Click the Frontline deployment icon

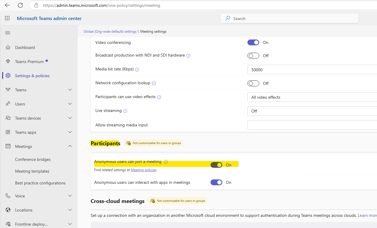pos(8,224)
